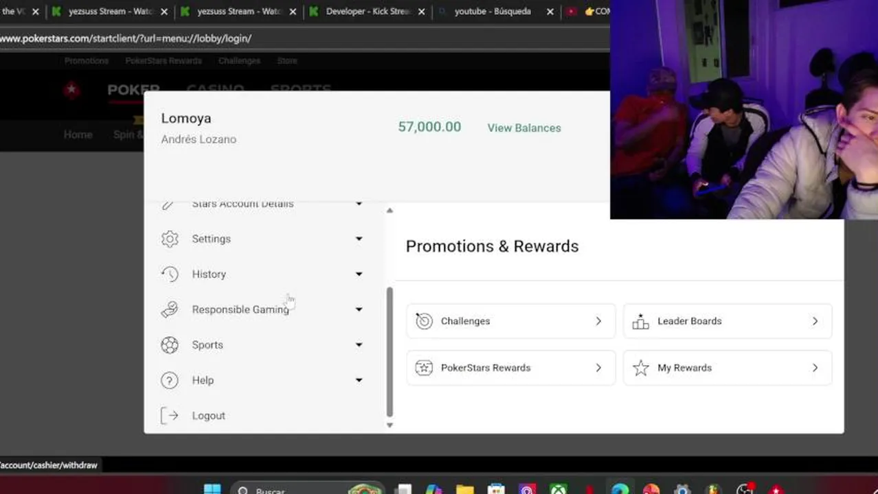Expand the Stars Account Details section

[x=359, y=204]
